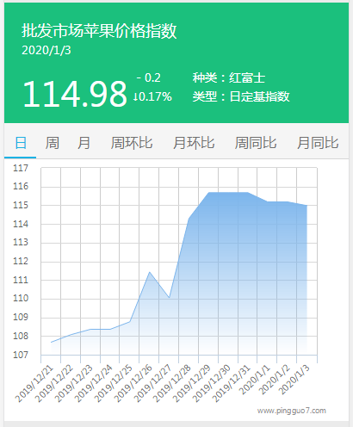Screen dimensions: 353x427
Task: Click the x-axis label 2019/12/21
Action: [34, 384]
